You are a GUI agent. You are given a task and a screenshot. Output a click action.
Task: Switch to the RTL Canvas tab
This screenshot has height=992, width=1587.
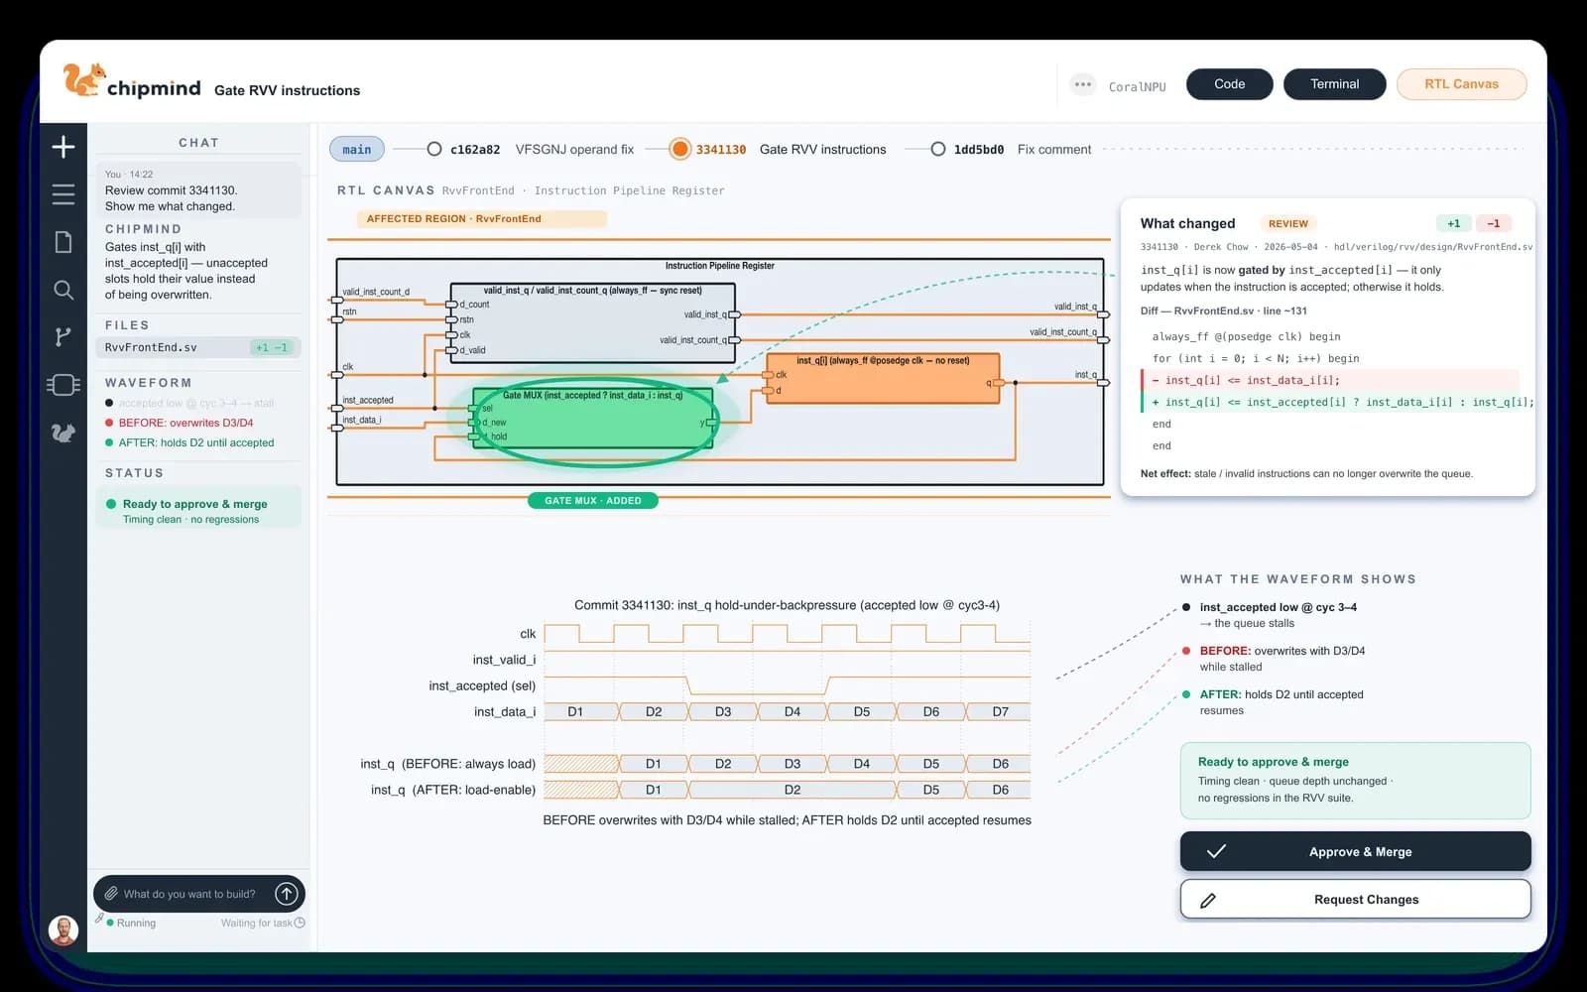[x=1461, y=84]
